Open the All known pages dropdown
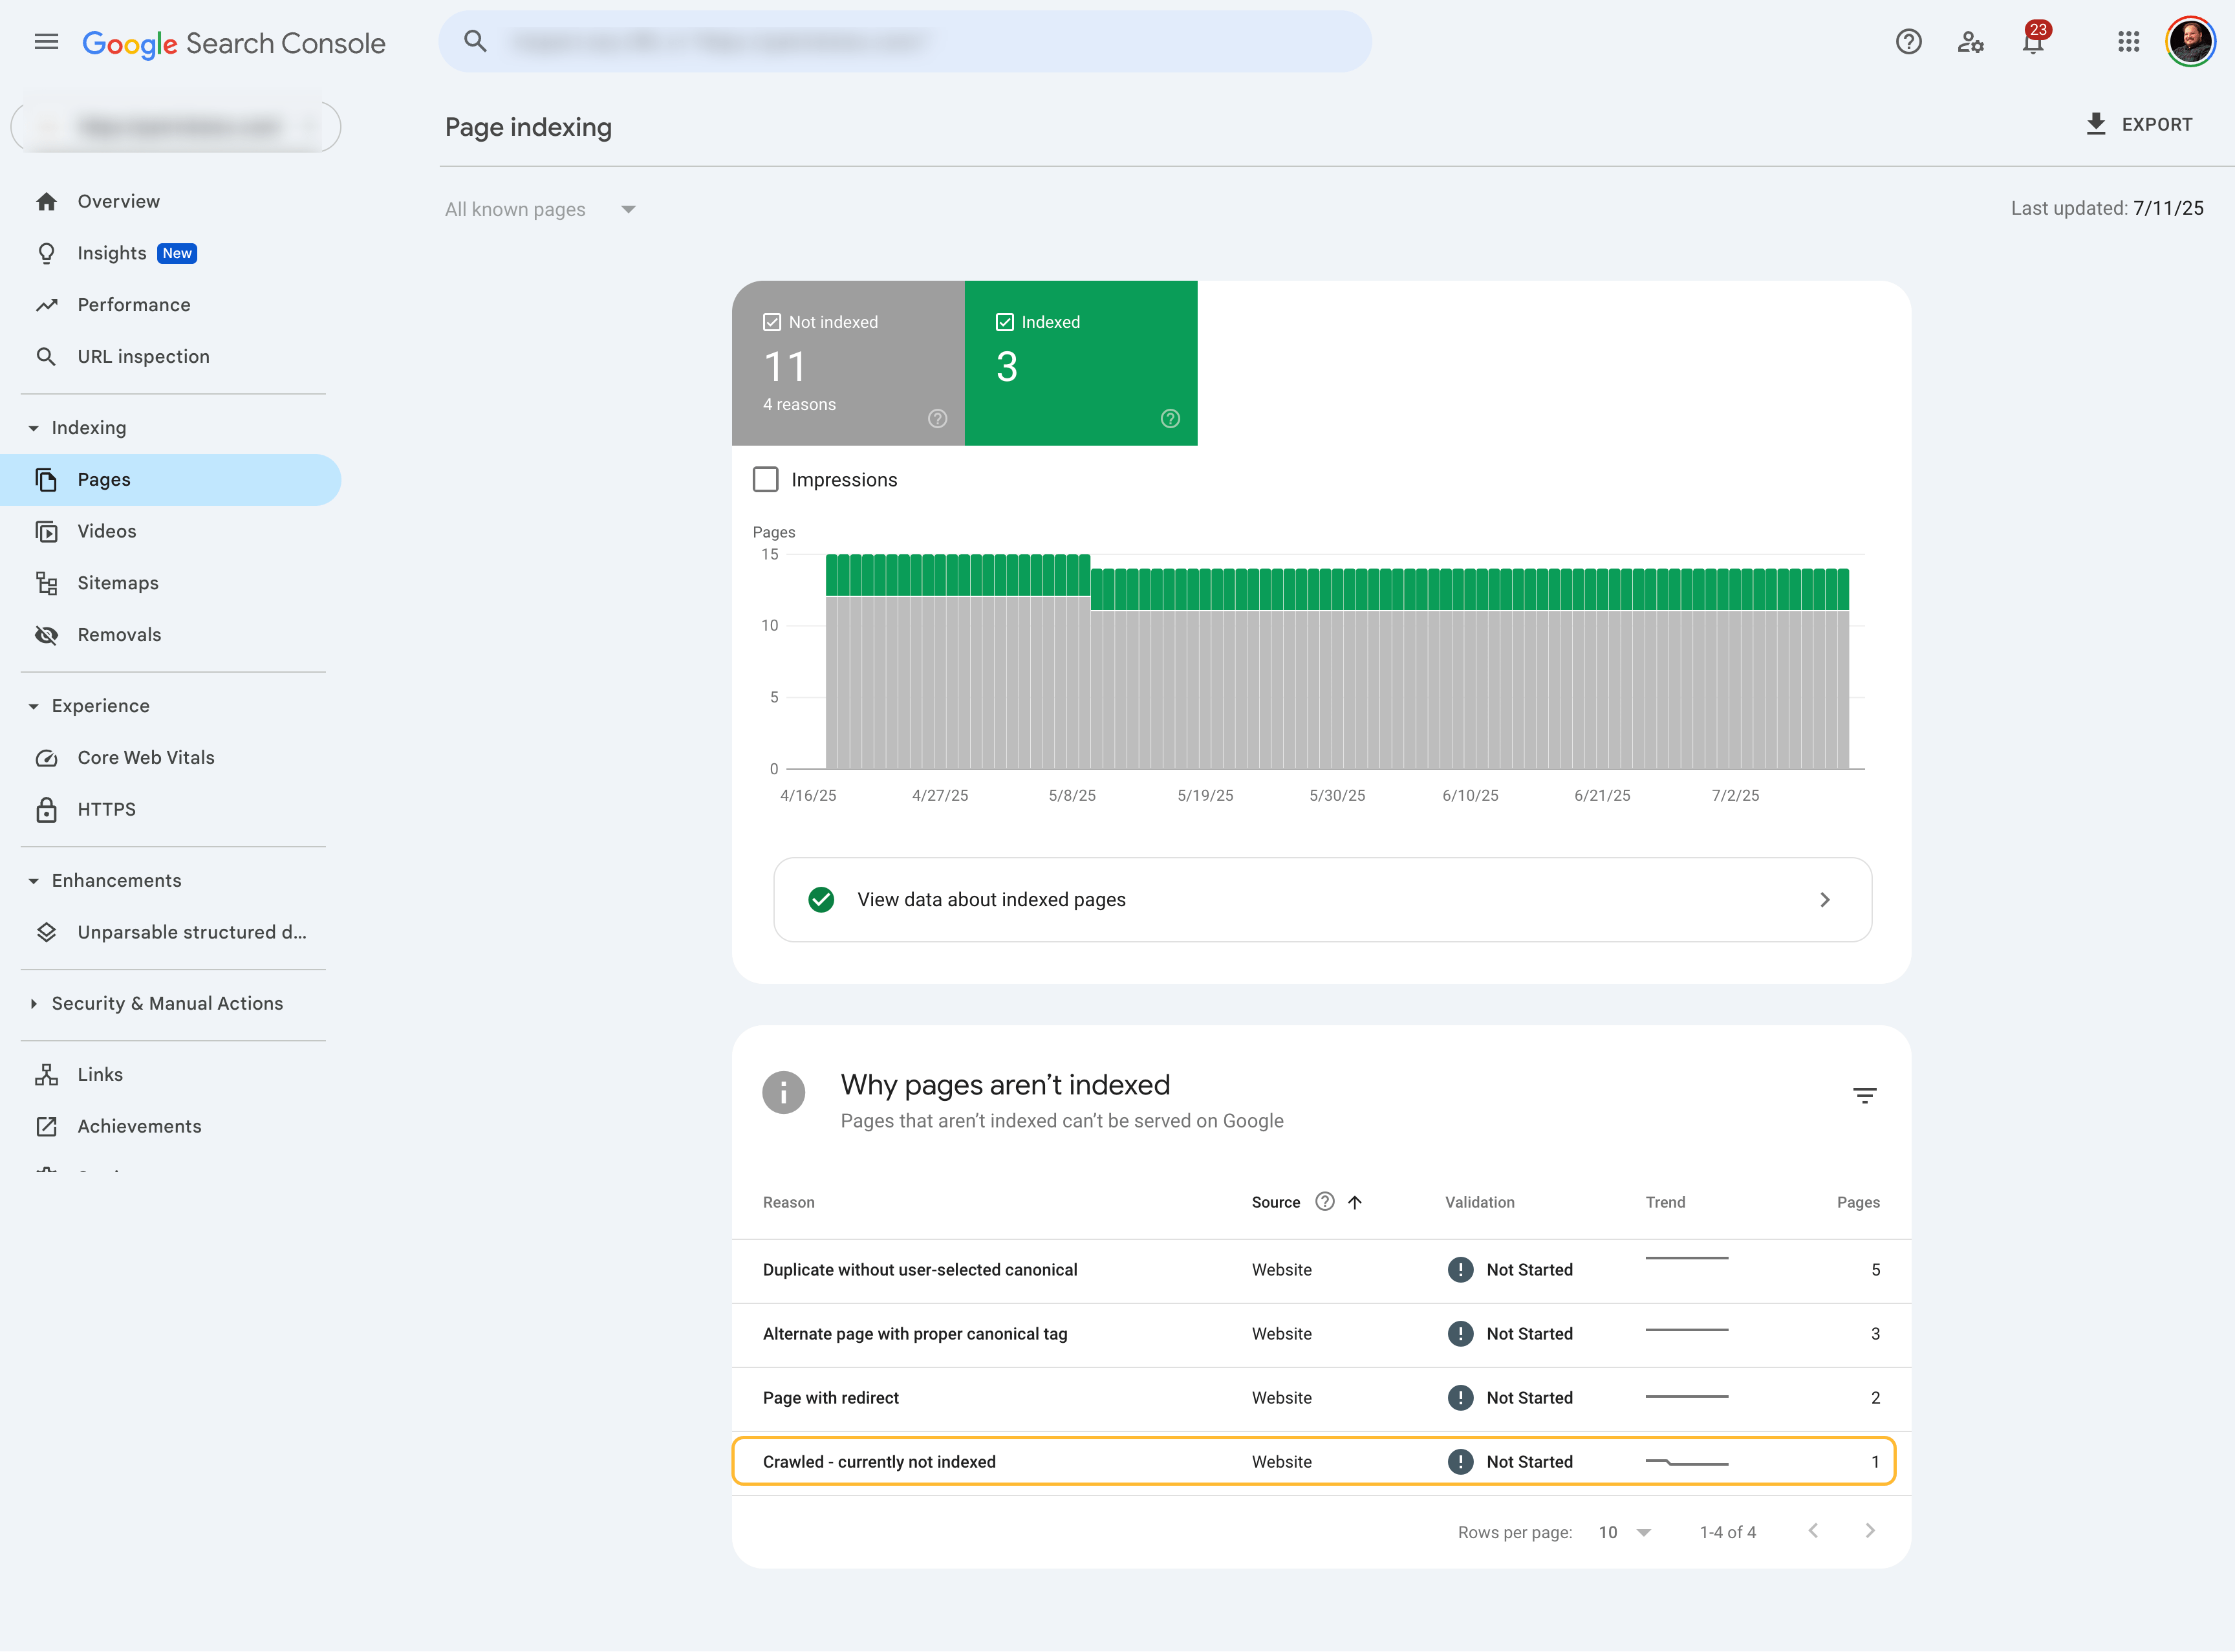Screen dimensions: 2235x1652 540,209
